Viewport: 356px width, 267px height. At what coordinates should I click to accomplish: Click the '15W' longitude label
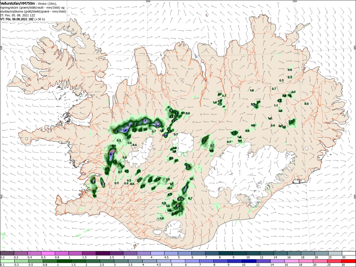[x=295, y=1]
